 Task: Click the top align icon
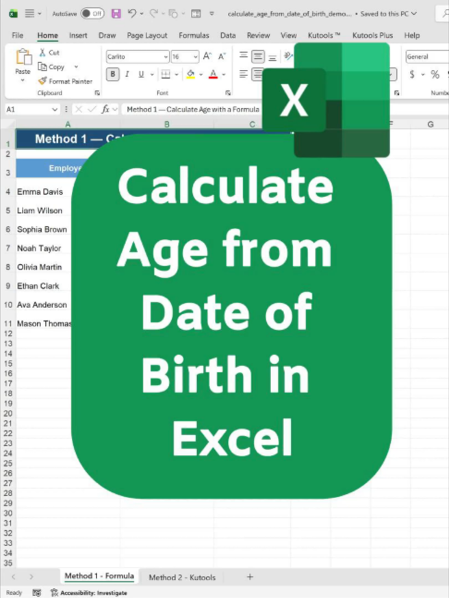point(244,55)
